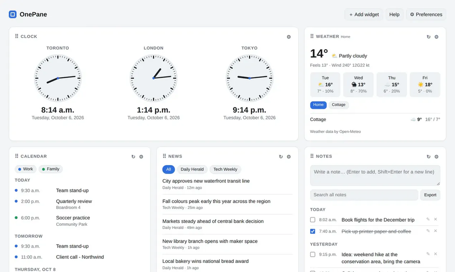Grab the Clock widget drag handle

[x=16, y=36]
